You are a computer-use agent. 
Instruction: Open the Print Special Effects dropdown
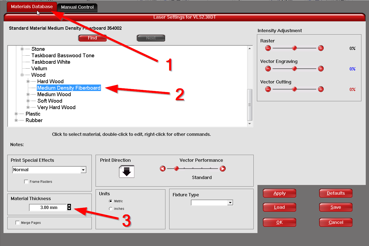83,170
